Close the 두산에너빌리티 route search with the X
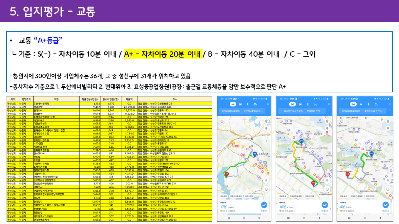Screen dimensions: 399x224 [x=268, y=104]
